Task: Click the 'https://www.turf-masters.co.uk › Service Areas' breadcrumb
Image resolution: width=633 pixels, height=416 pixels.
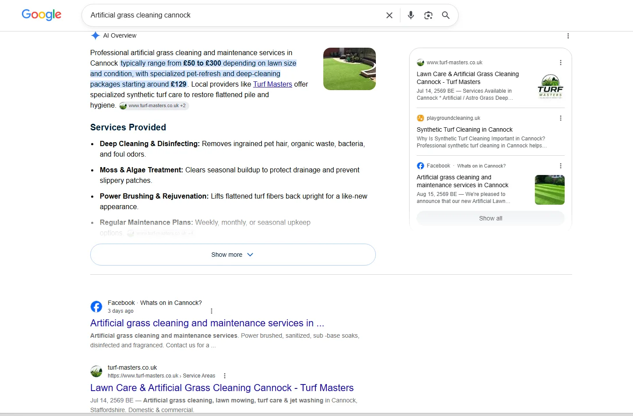Action: click(162, 376)
